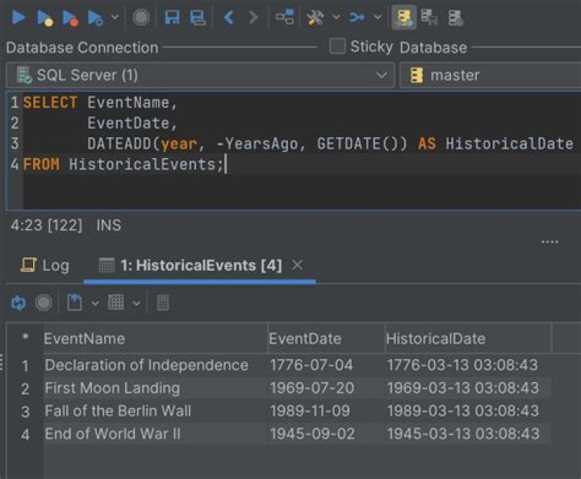Viewport: 581px width, 479px height.
Task: Click the calculator icon in result toolbar
Action: pos(163,302)
